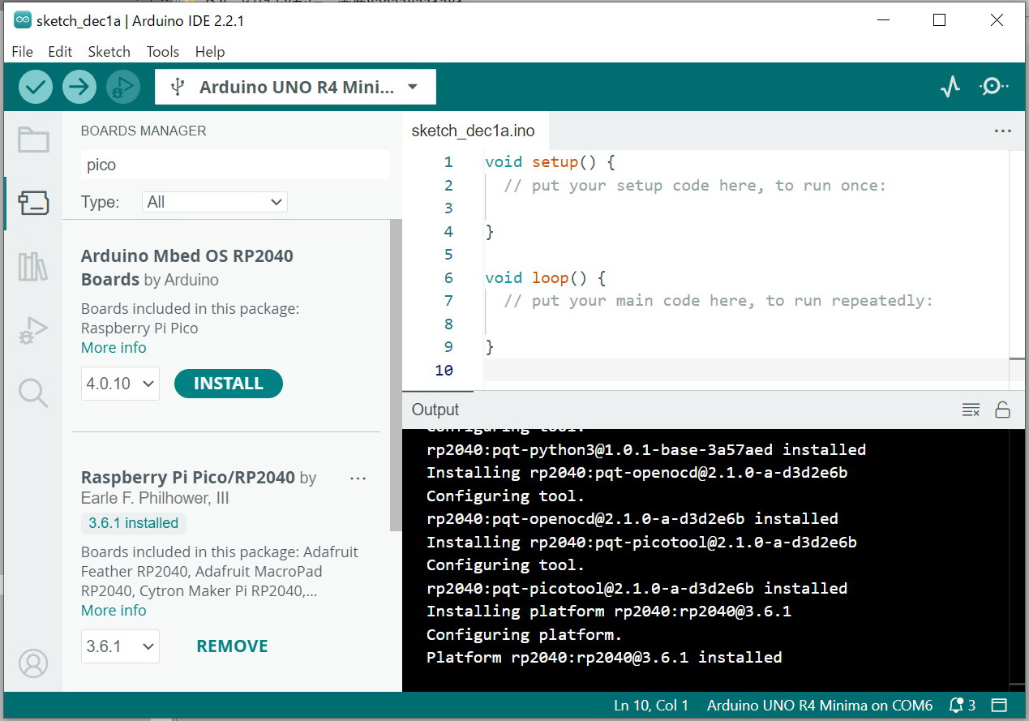
Task: Click the board search field containing pico
Action: 235,165
